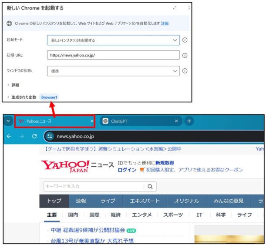The height and width of the screenshot is (245, 266).
Task: Select the オリジナル navigation tab
Action: [187, 201]
